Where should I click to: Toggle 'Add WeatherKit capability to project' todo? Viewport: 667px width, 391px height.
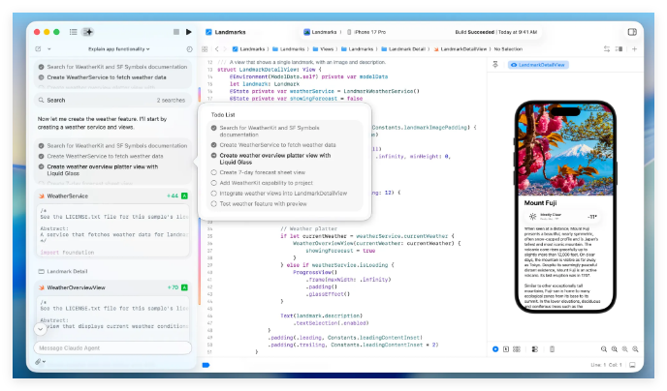(214, 182)
